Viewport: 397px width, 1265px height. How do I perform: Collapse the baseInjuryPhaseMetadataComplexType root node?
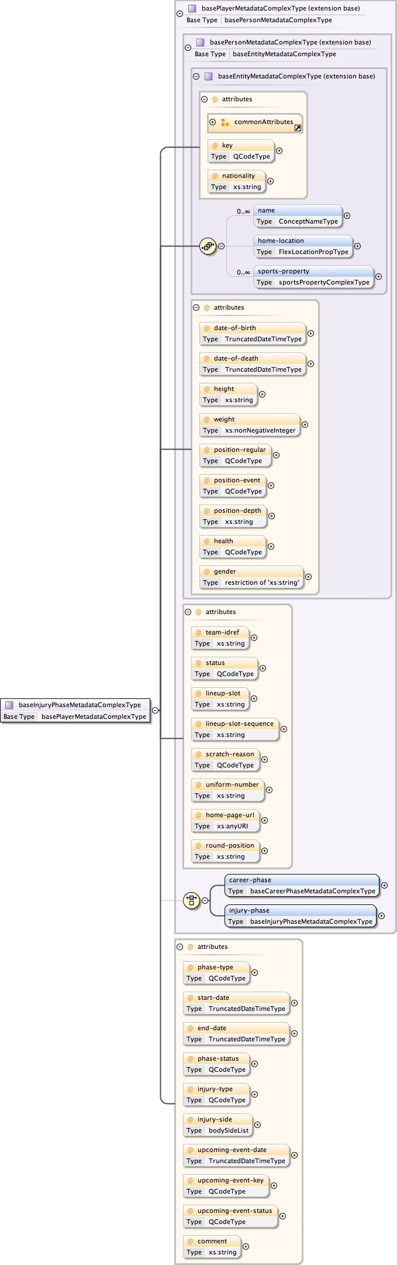pyautogui.click(x=156, y=710)
